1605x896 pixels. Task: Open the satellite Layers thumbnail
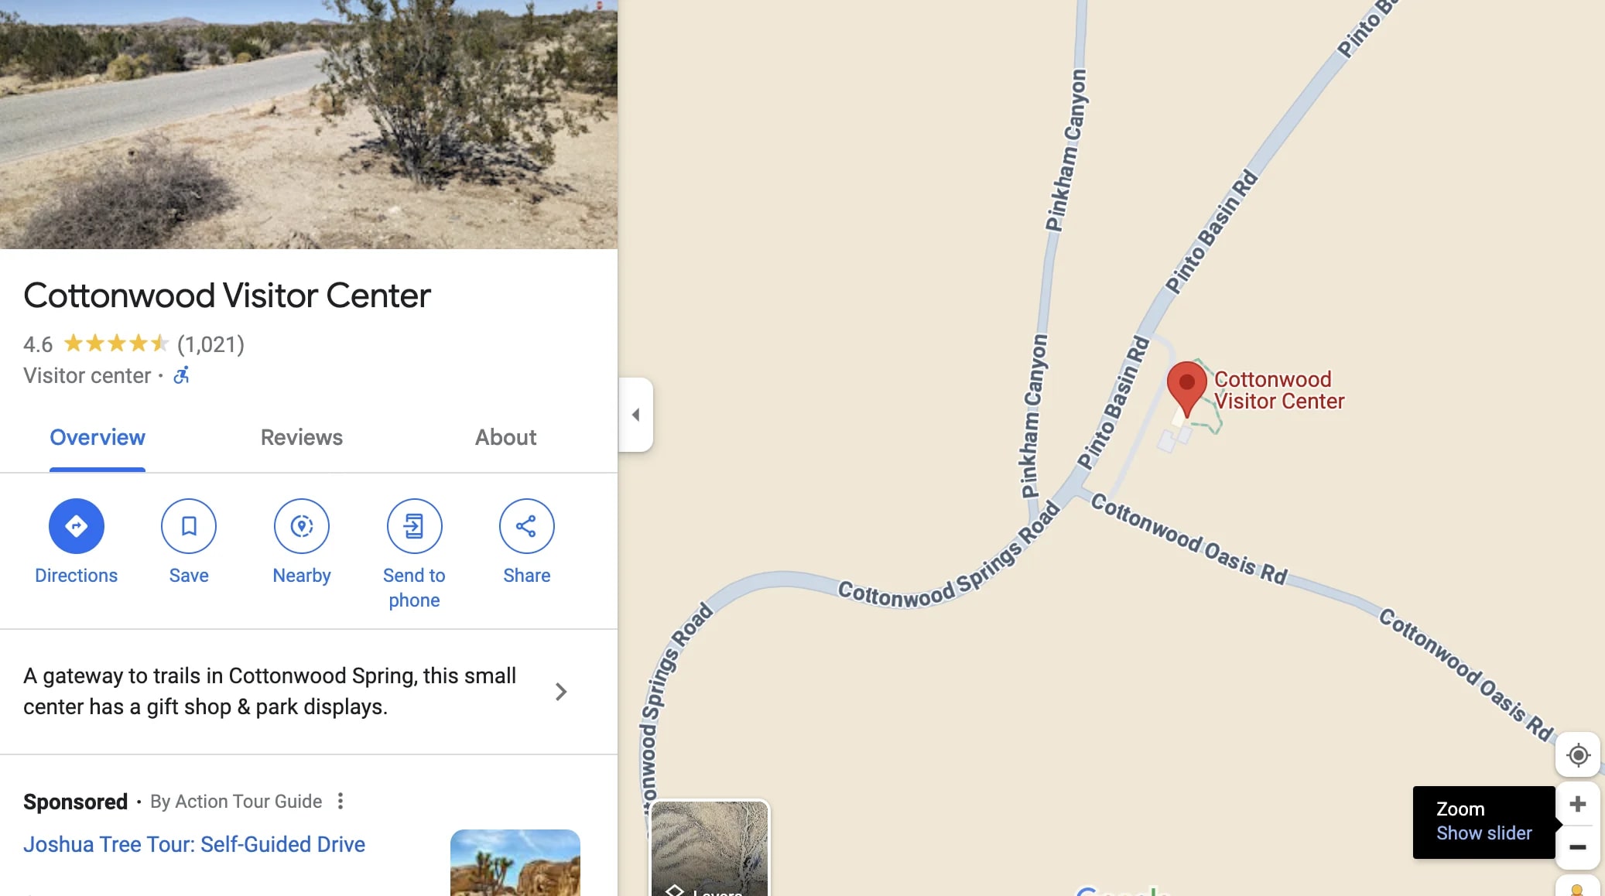pos(710,849)
